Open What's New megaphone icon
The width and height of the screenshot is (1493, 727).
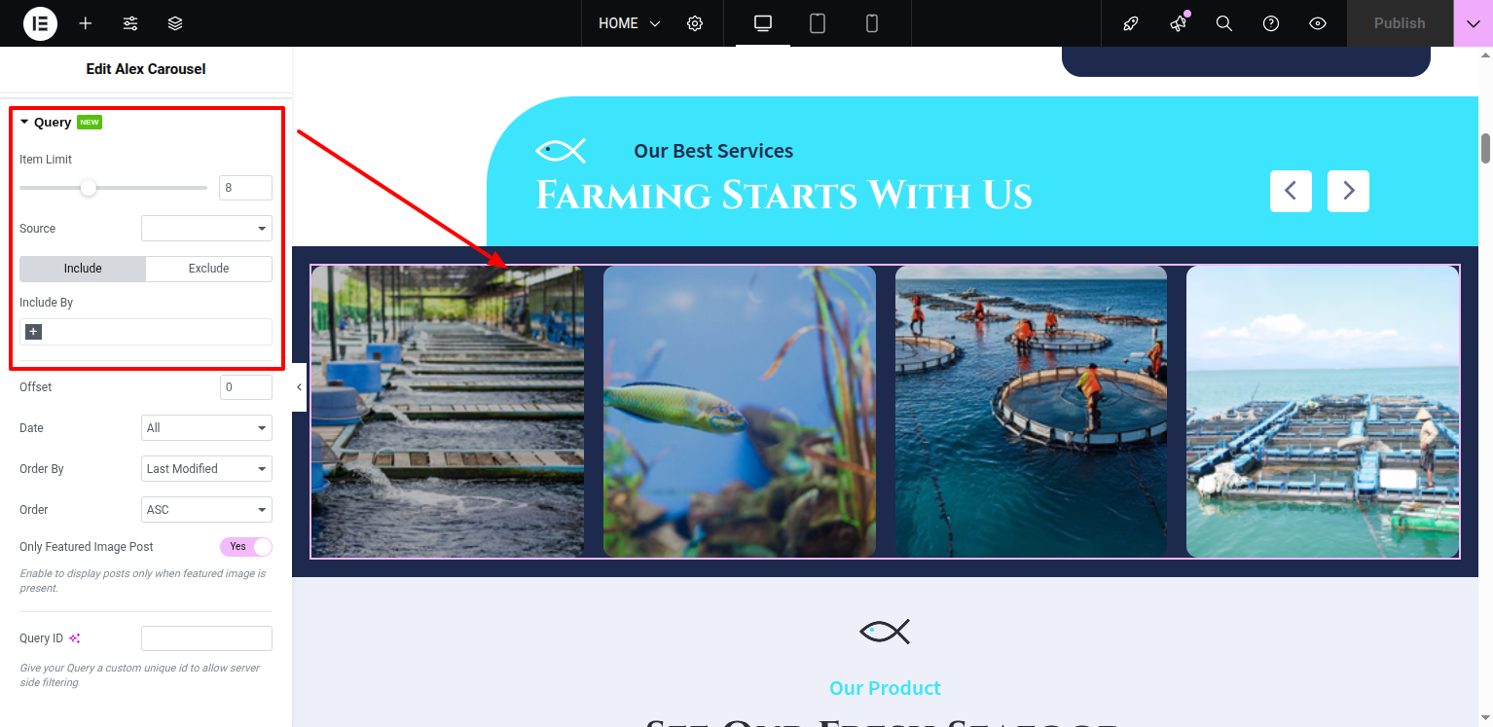pyautogui.click(x=1178, y=23)
